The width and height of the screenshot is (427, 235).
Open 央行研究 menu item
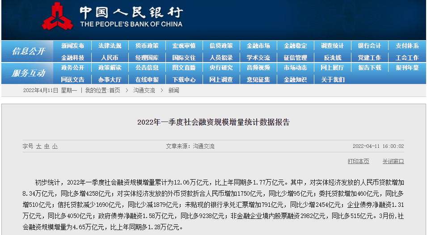click(x=221, y=67)
